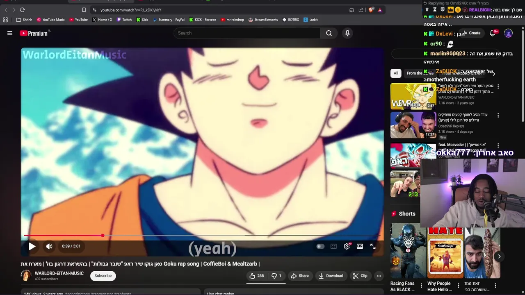Focus the YouTube search field

(247, 33)
